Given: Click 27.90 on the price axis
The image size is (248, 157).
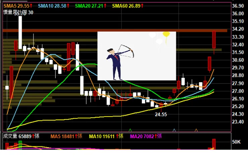Looking at the screenshot, I should click(238, 83).
